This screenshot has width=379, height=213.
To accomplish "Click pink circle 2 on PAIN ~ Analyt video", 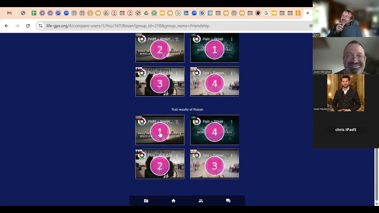I will (160, 49).
